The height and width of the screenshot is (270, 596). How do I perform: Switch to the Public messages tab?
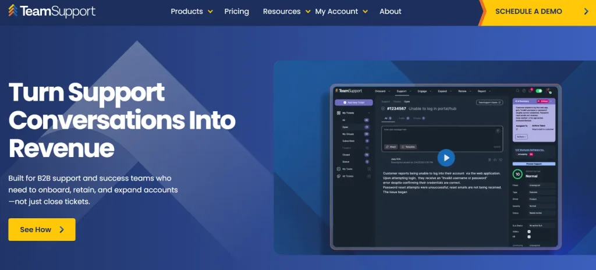pyautogui.click(x=404, y=118)
